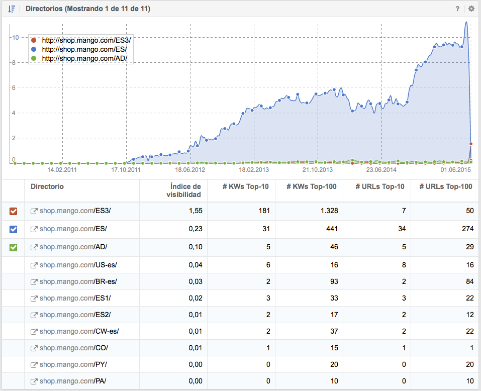The width and height of the screenshot is (481, 391).
Task: Open the settings gear dropdown
Action: click(471, 9)
